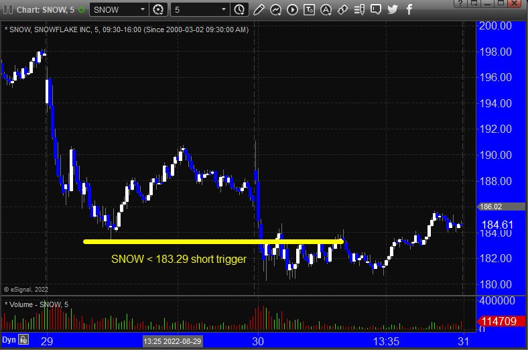Open the SNOW symbol dropdown arrow
This screenshot has height=350, width=528.
click(x=143, y=9)
